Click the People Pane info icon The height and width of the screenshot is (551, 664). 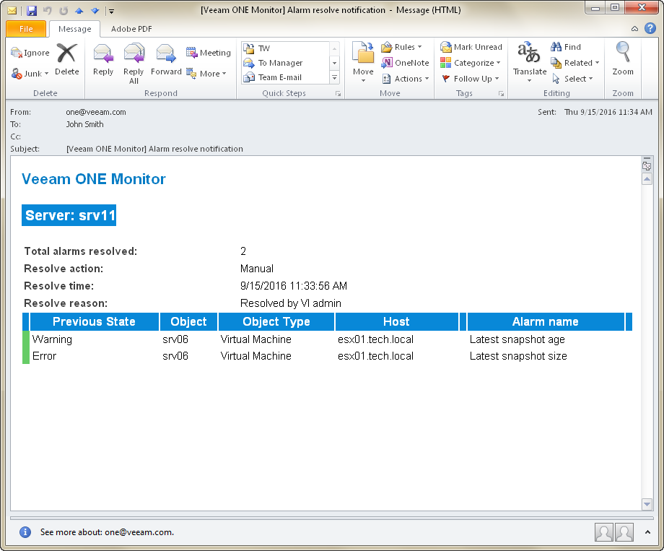[25, 532]
